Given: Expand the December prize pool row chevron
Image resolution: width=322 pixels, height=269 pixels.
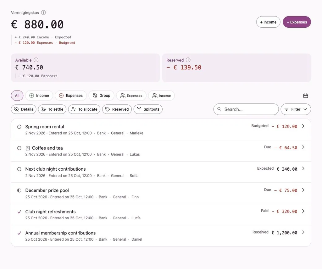Looking at the screenshot, I should (303, 190).
